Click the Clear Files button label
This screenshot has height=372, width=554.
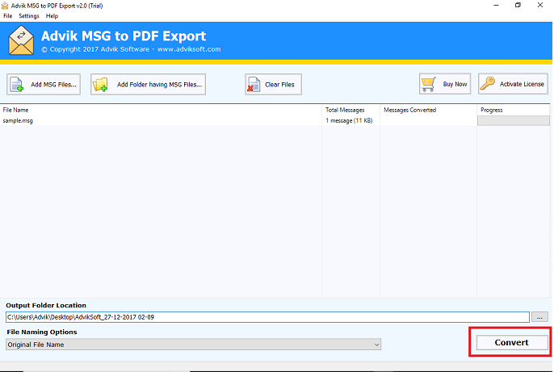click(x=279, y=85)
